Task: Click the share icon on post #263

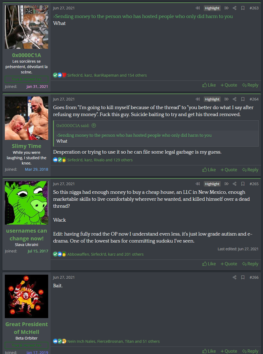Action: (x=235, y=8)
